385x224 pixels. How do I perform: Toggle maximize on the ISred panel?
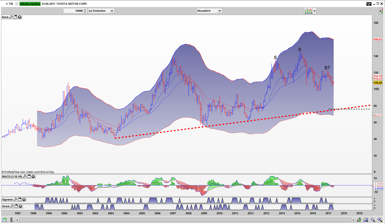[x=16, y=206]
